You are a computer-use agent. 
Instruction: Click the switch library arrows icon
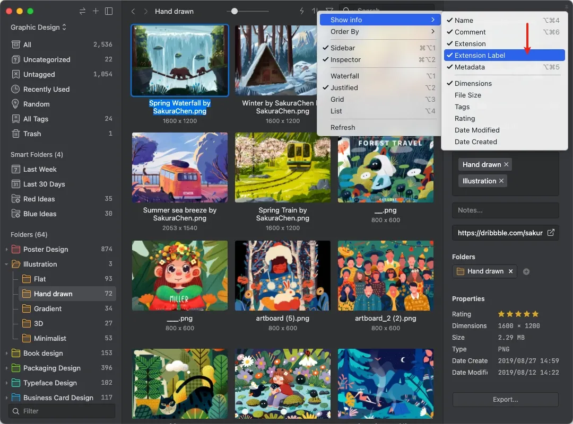coord(83,11)
